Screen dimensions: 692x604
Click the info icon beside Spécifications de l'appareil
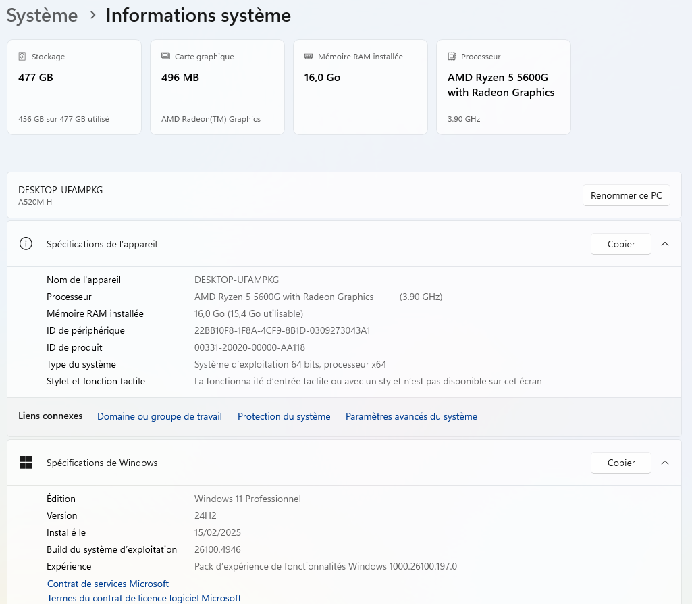(26, 244)
